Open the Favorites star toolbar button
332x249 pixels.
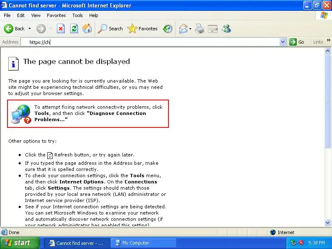click(x=142, y=29)
